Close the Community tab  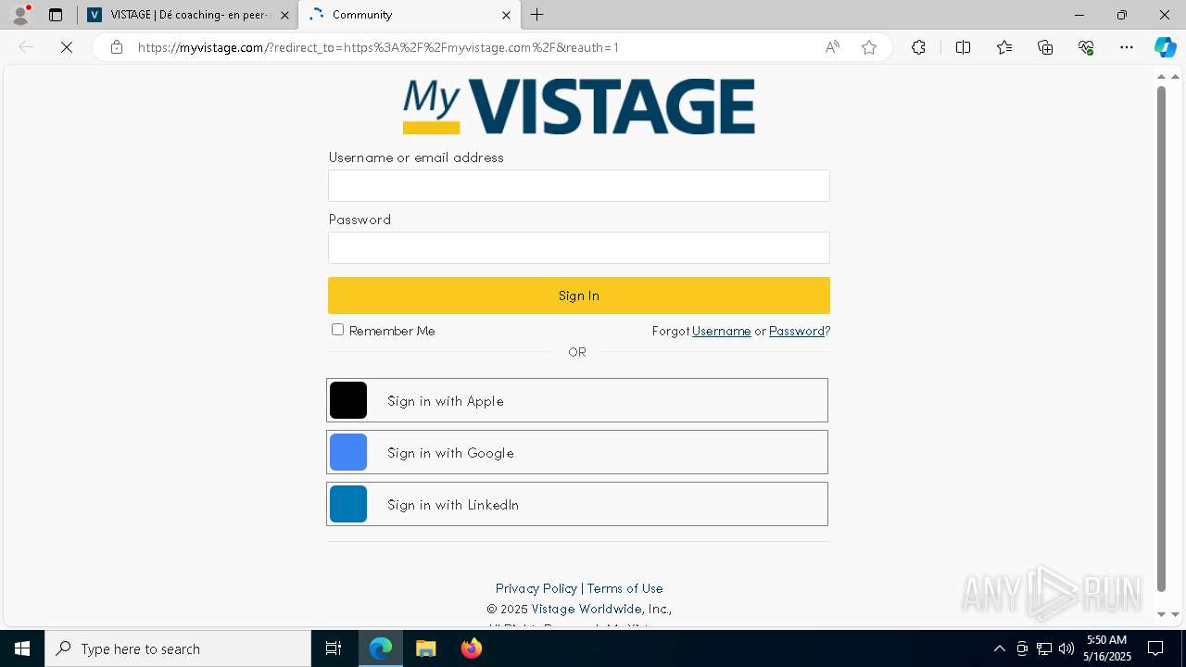click(506, 15)
